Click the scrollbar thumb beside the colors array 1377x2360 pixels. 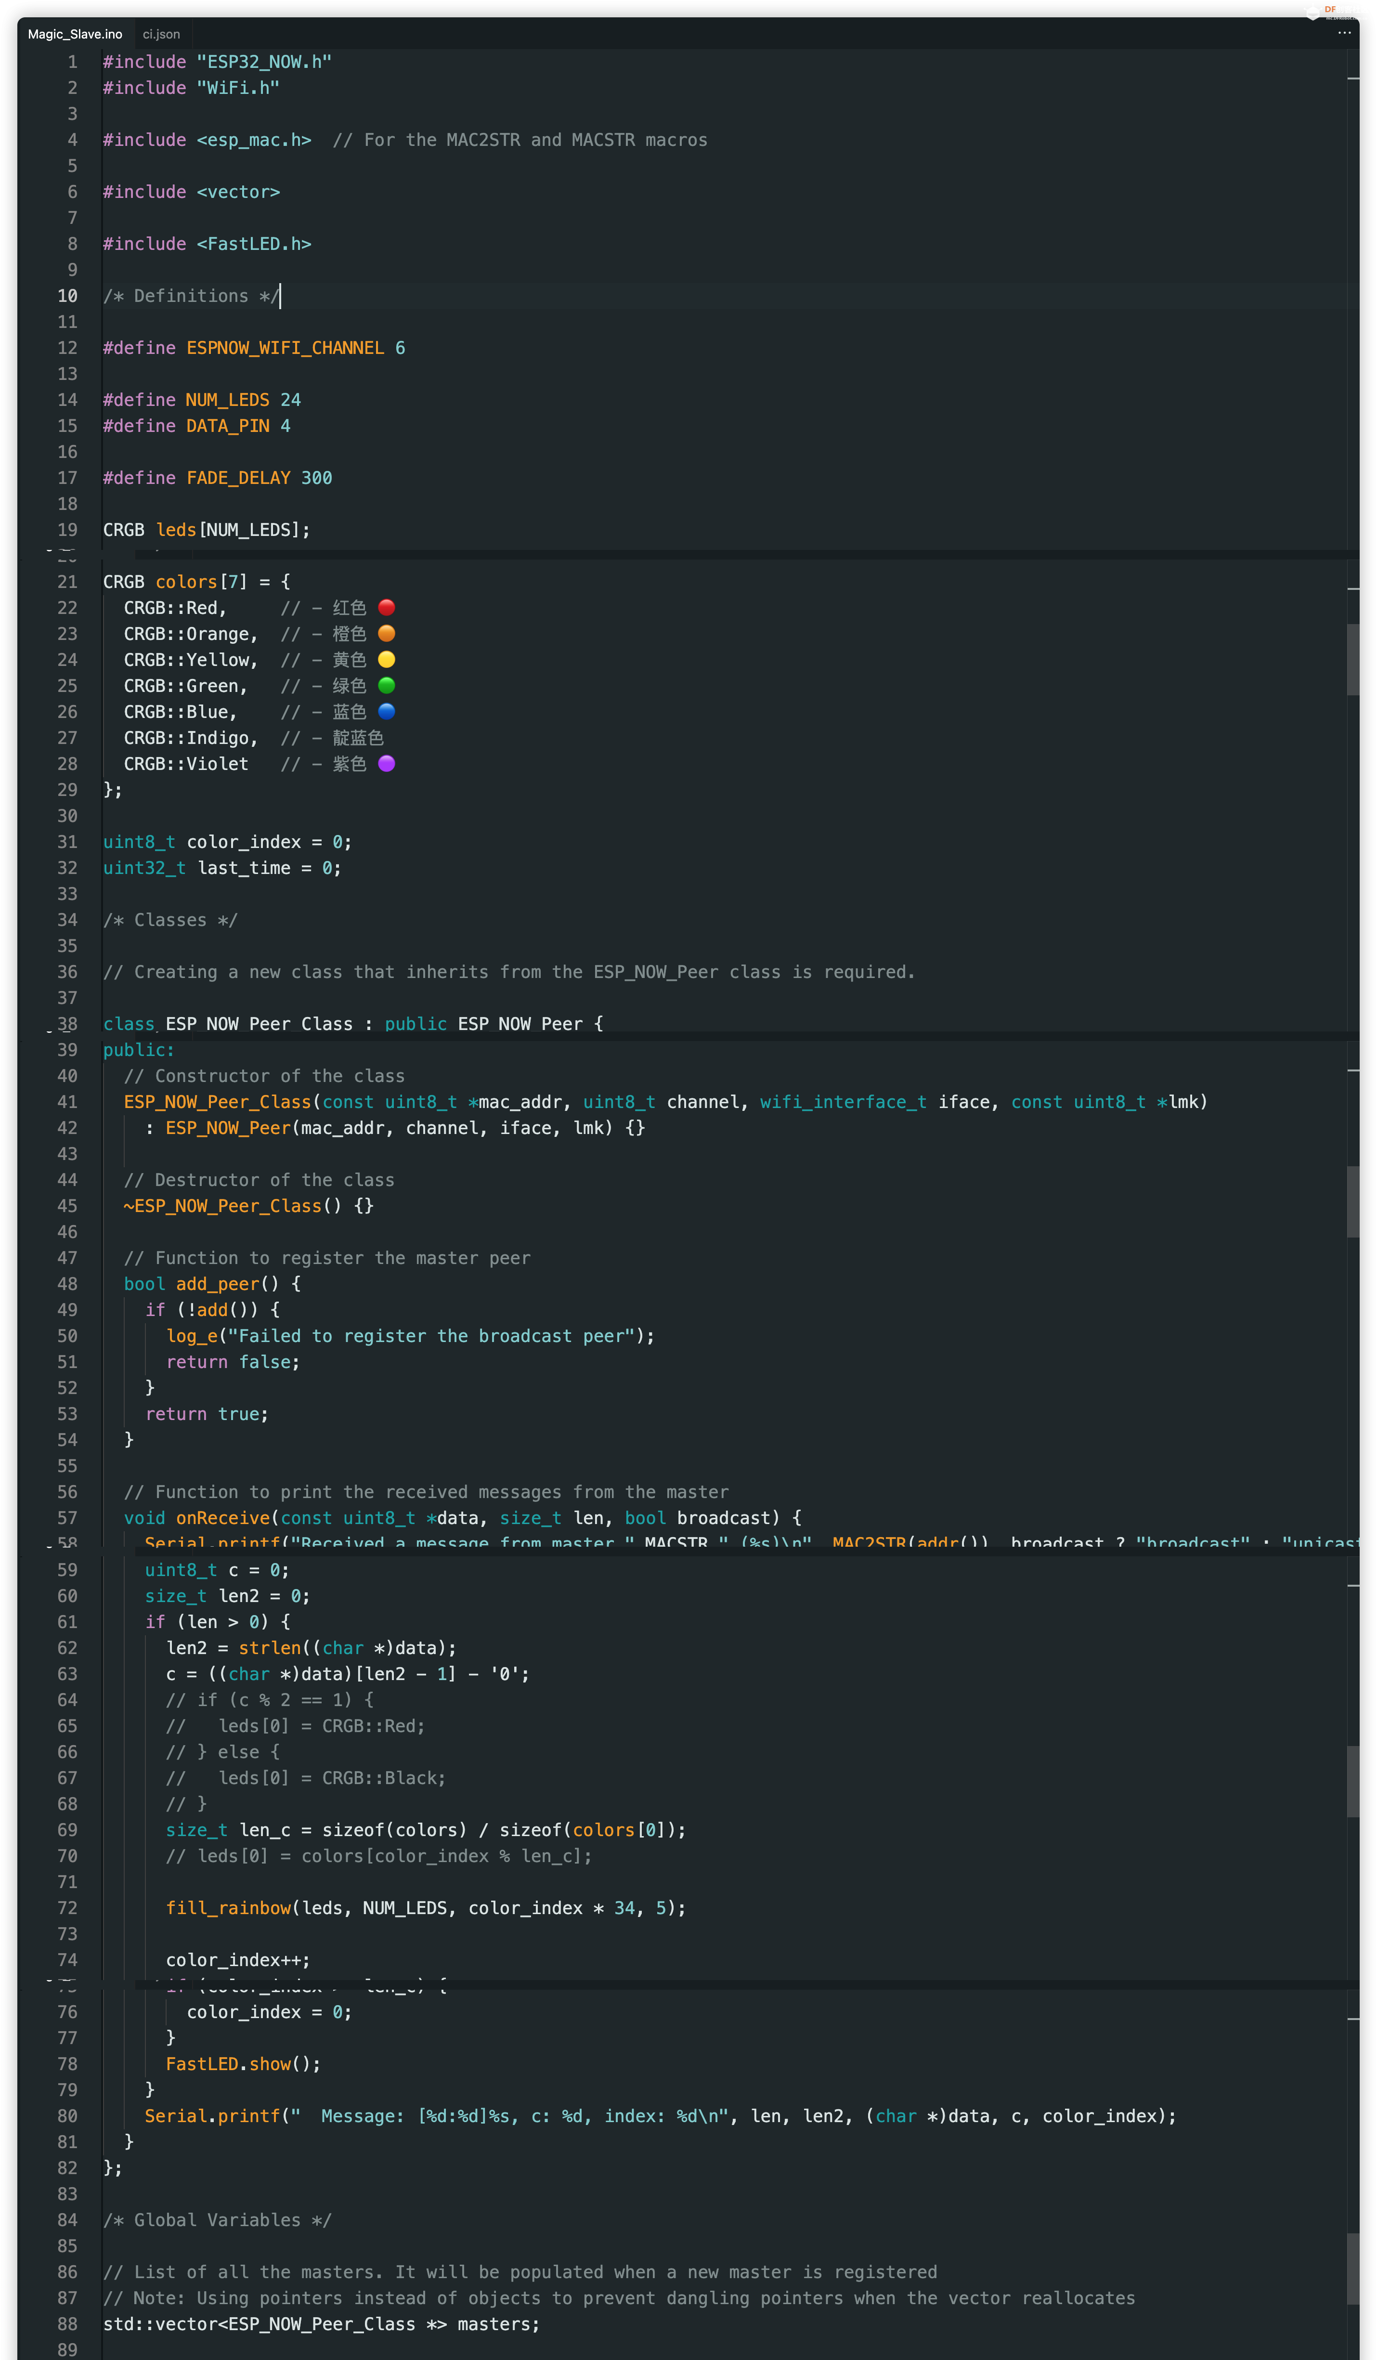pyautogui.click(x=1352, y=659)
